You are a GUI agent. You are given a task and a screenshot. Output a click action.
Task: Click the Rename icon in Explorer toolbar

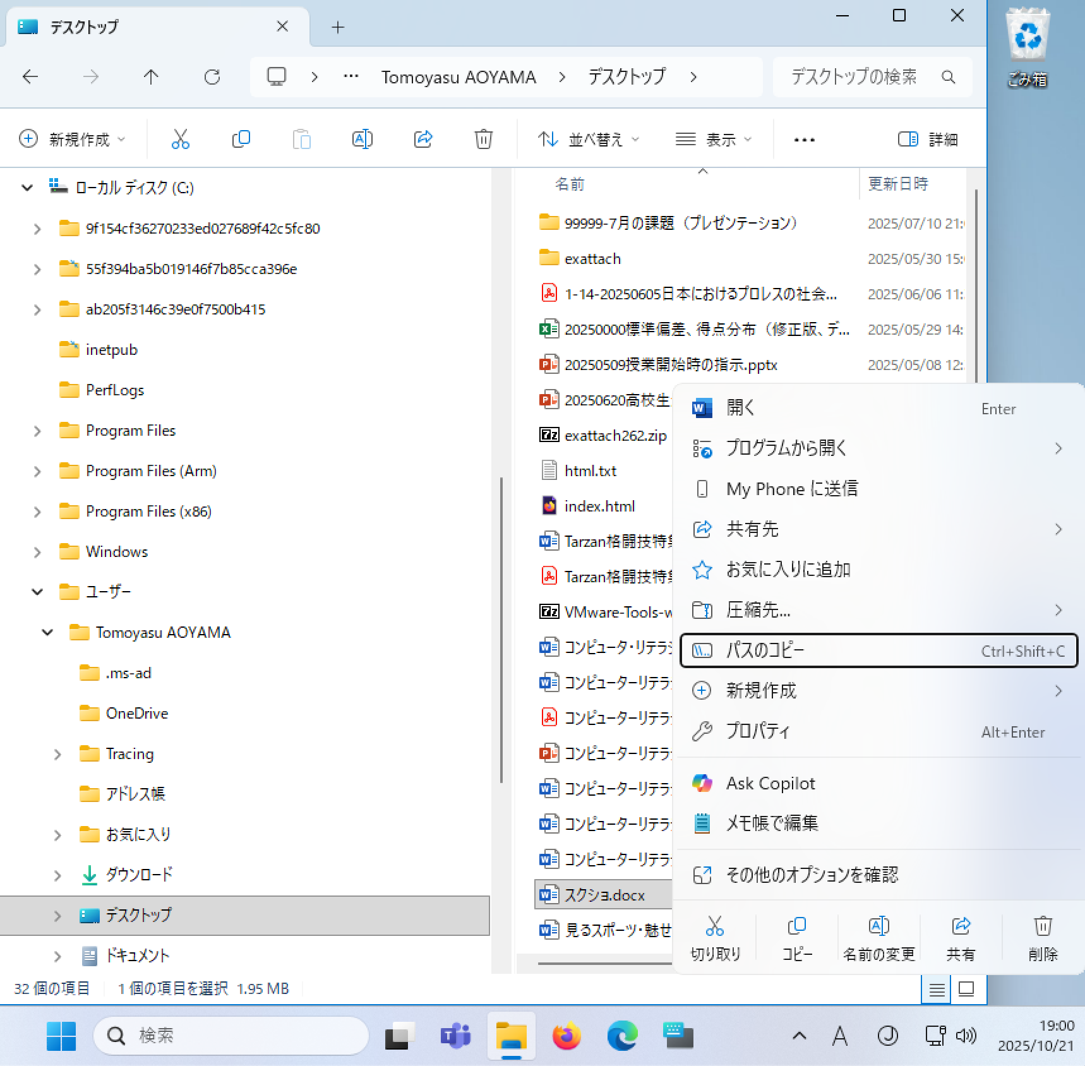362,139
